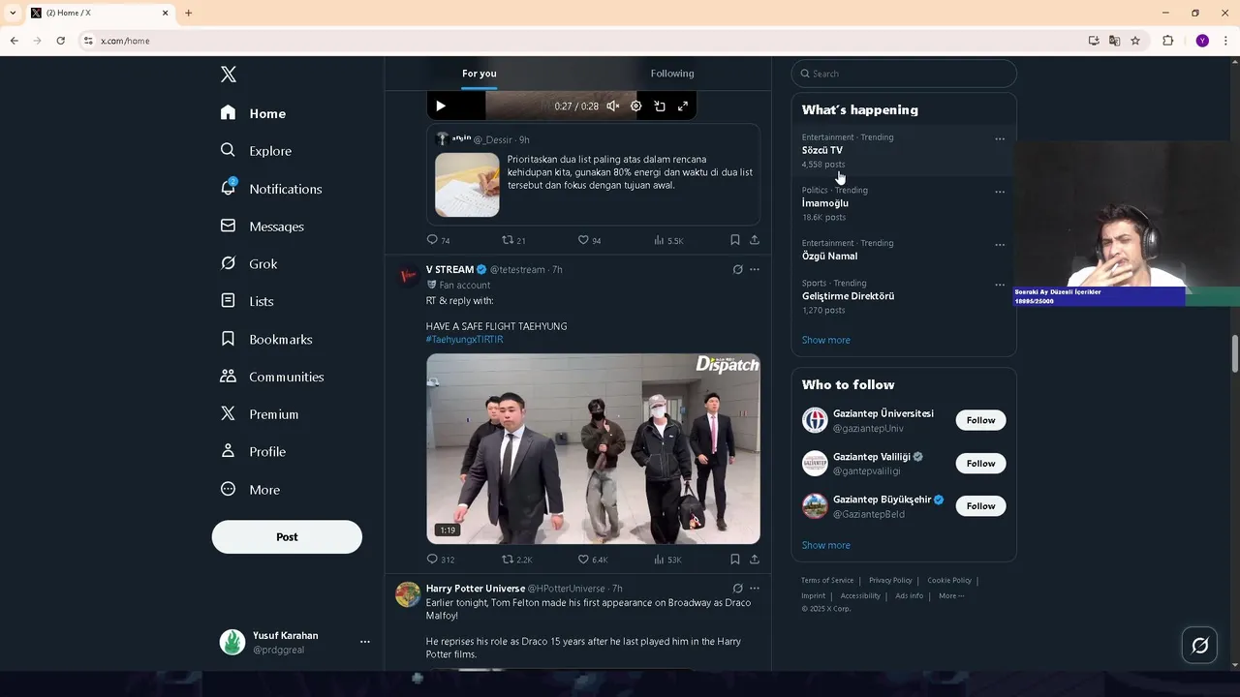Open more options for Geliştirme Direktörü trend
This screenshot has height=697, width=1240.
pyautogui.click(x=1000, y=286)
